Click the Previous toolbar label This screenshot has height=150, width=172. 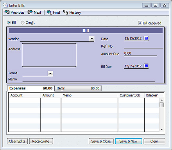(x=18, y=12)
